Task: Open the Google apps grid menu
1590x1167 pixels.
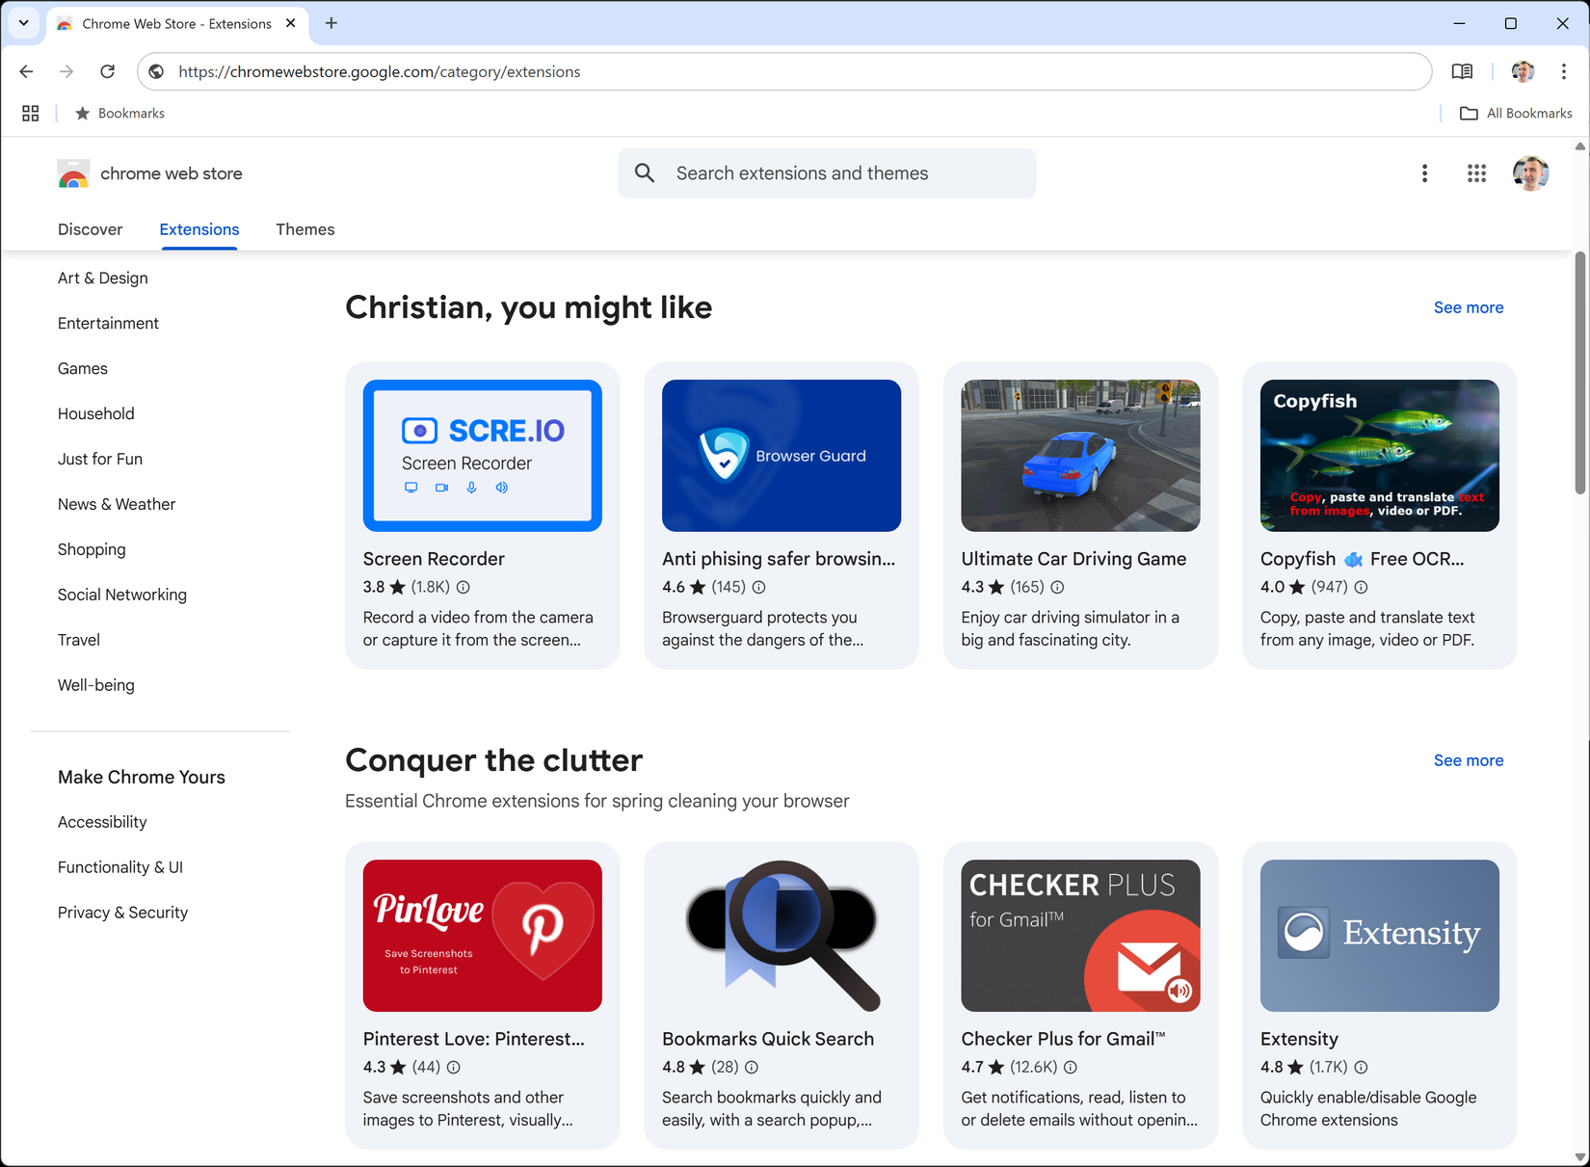Action: click(1476, 173)
